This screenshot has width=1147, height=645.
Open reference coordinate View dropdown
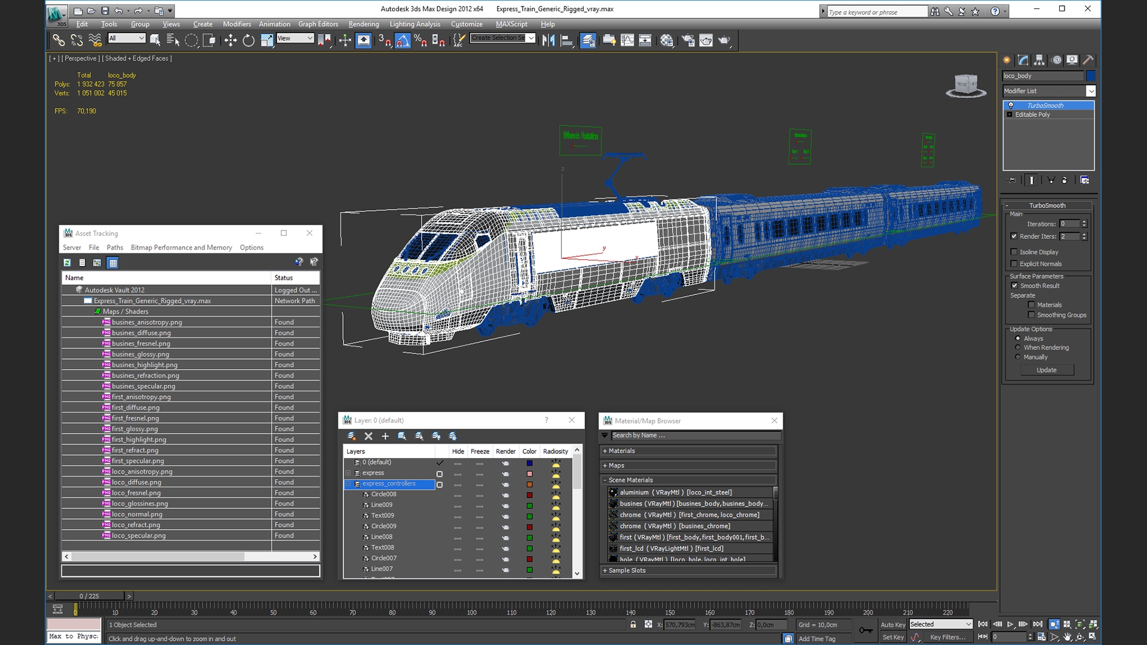tap(295, 38)
